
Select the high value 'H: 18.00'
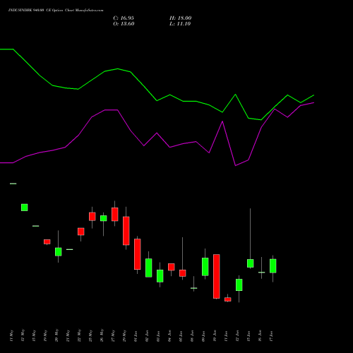click(181, 18)
